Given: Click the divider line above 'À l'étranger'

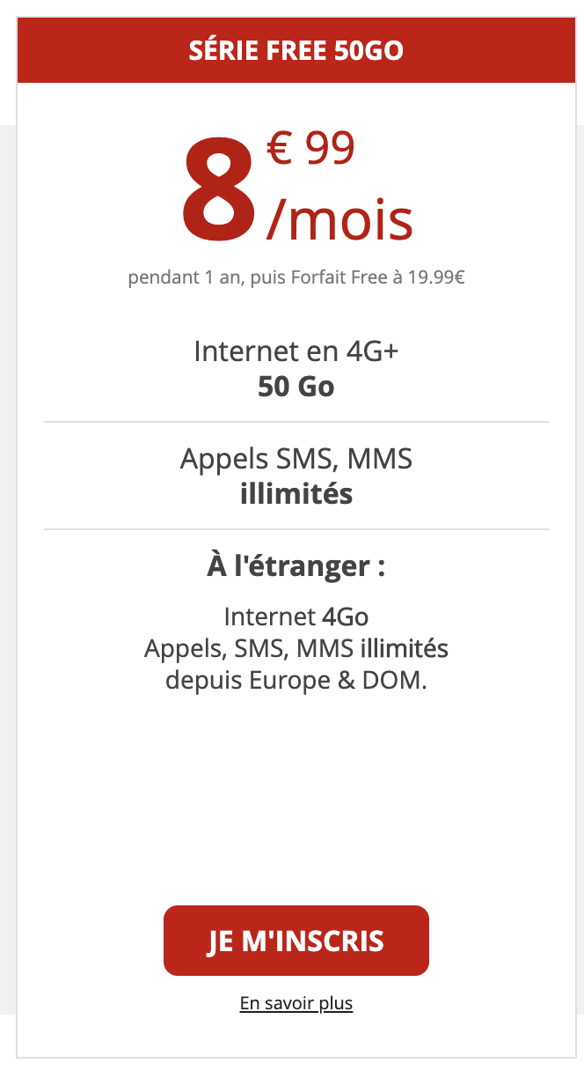Looking at the screenshot, I should click(x=296, y=529).
